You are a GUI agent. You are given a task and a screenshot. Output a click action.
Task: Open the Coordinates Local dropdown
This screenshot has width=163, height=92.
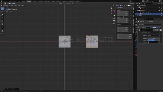point(154,32)
